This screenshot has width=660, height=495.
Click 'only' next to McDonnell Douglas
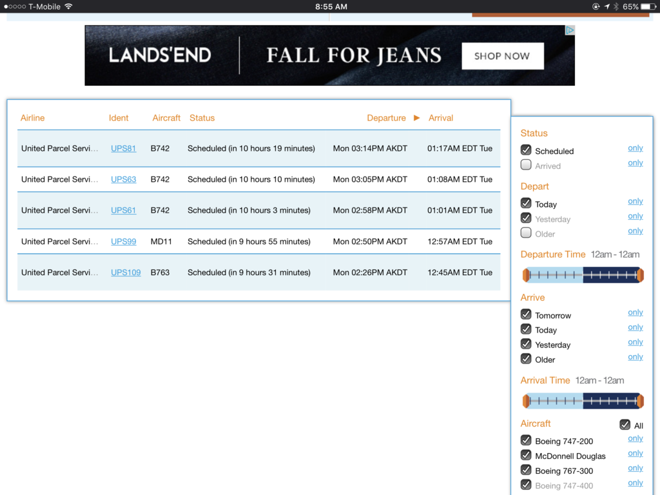(x=635, y=453)
